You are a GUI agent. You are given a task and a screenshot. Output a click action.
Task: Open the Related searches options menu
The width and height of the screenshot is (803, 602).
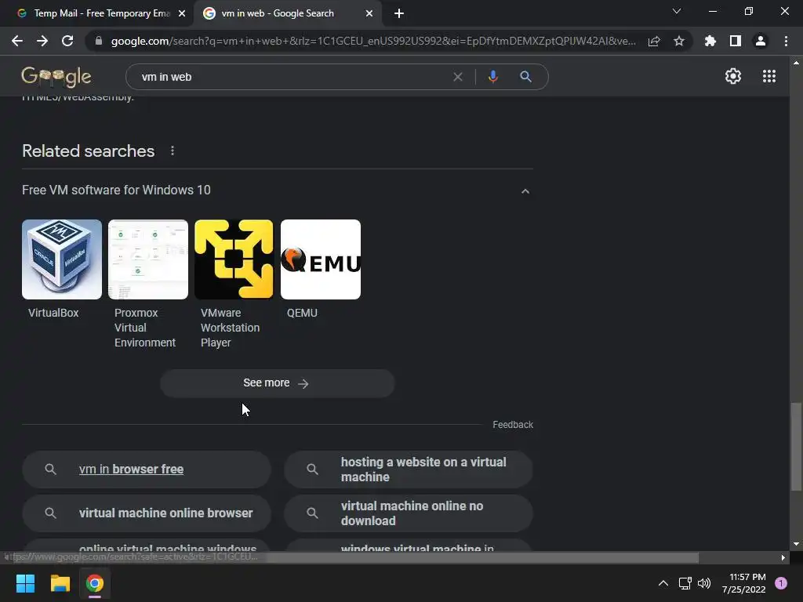coord(173,150)
